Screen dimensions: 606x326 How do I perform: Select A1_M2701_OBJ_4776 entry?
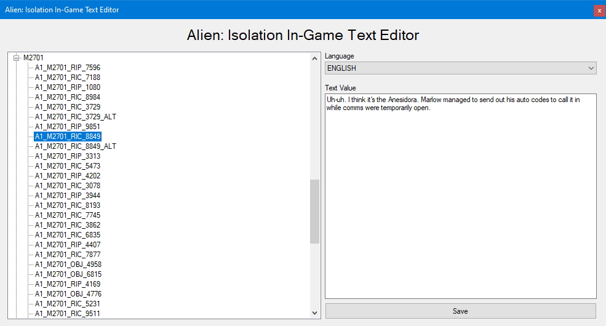(68, 294)
